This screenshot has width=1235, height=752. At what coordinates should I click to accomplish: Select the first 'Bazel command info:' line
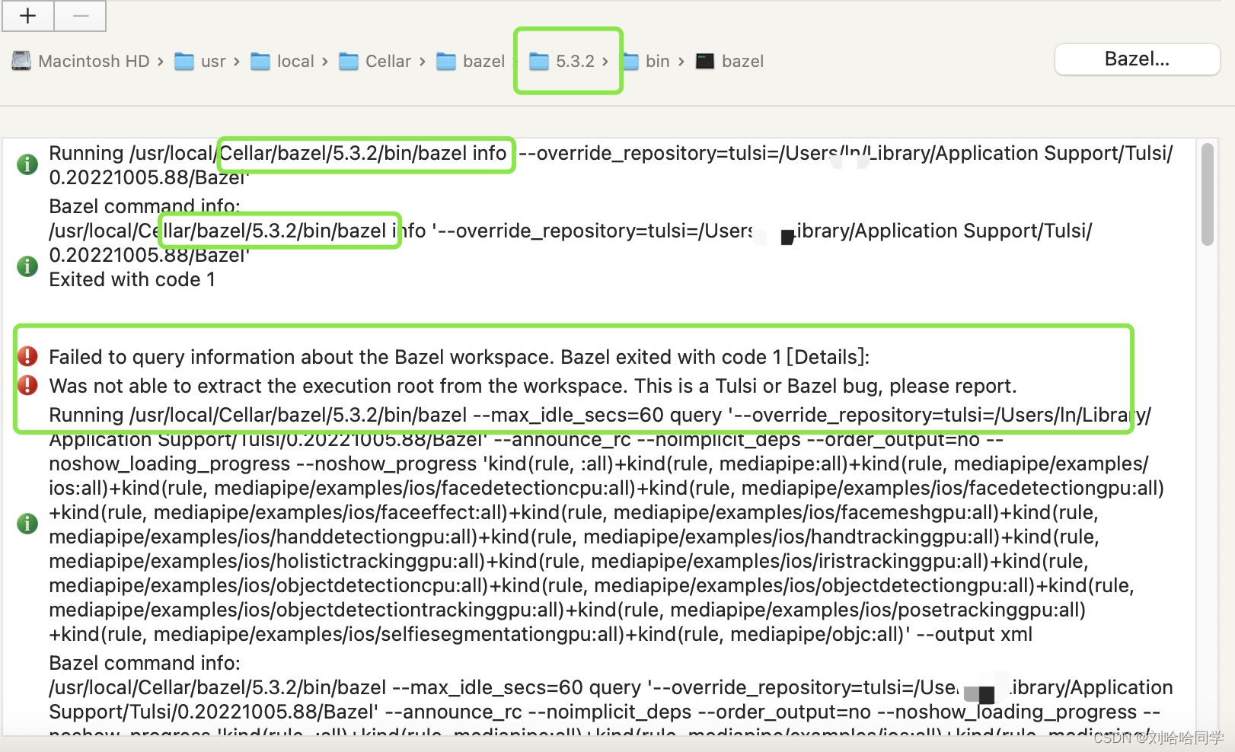(145, 206)
